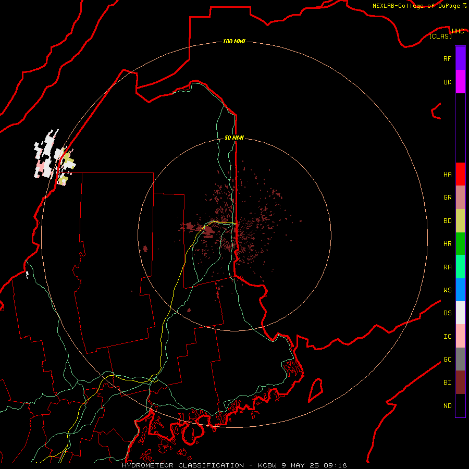This screenshot has width=469, height=469.
Task: Click the HR green legend color block
Action: coord(460,243)
